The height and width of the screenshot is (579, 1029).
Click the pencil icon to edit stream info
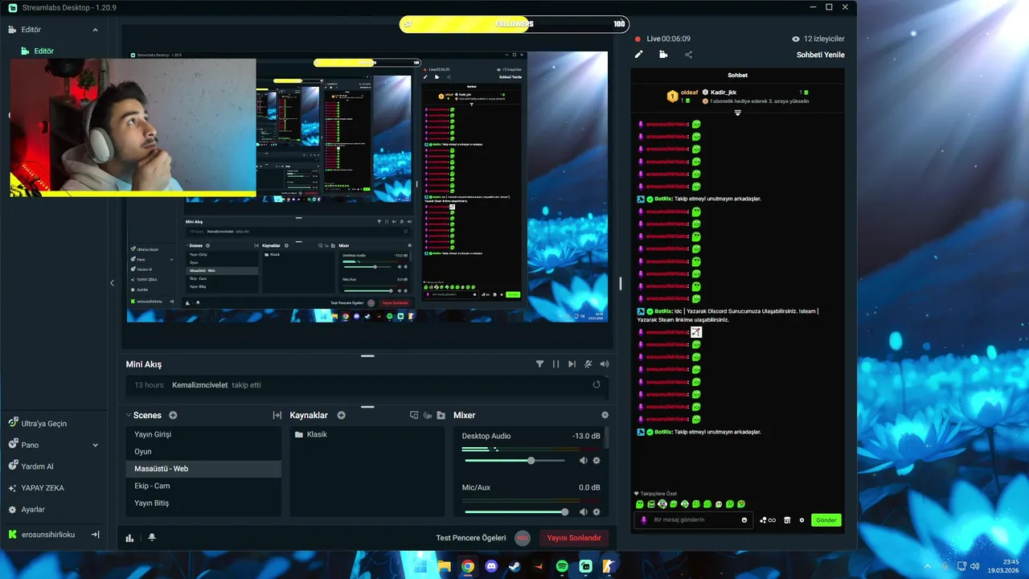point(639,55)
